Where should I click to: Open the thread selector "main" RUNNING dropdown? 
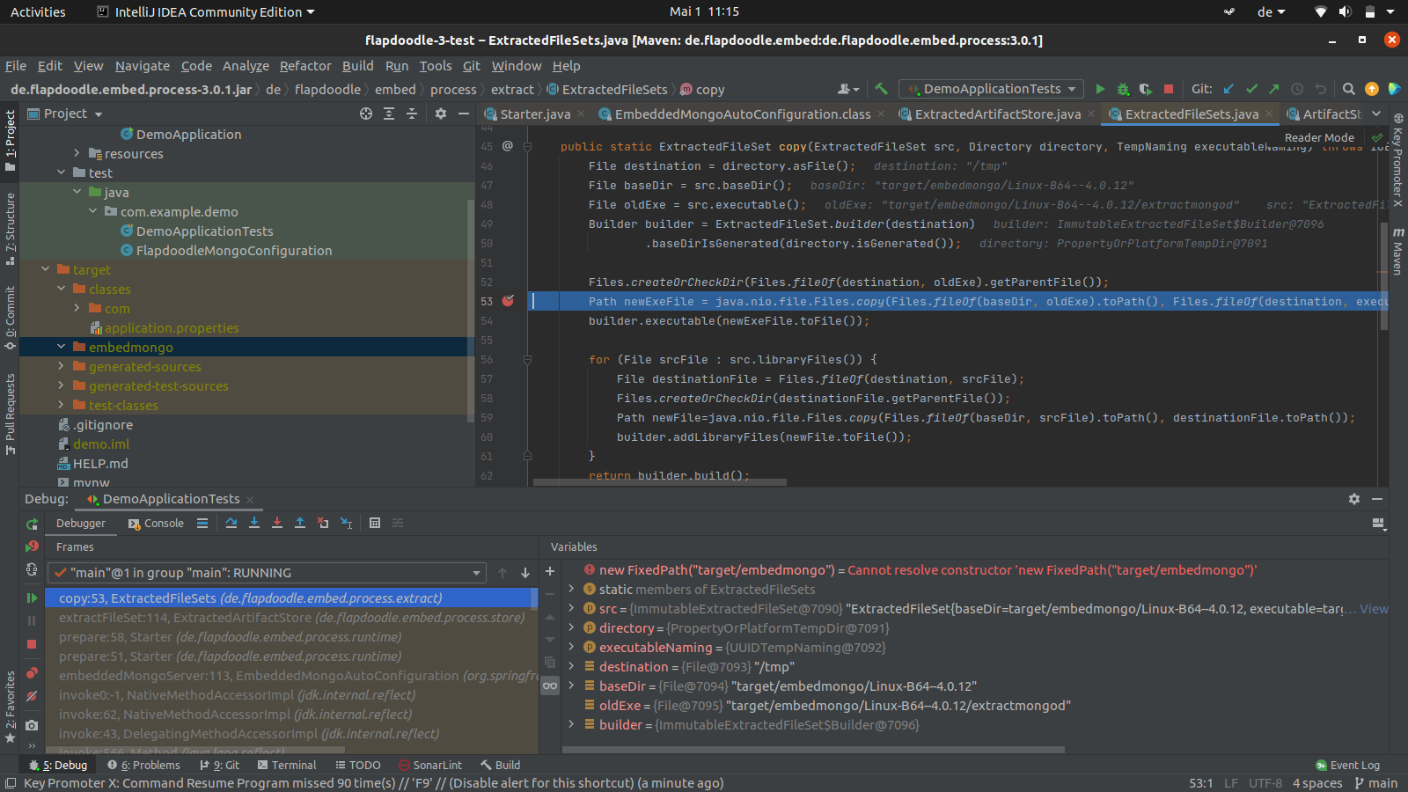[268, 573]
